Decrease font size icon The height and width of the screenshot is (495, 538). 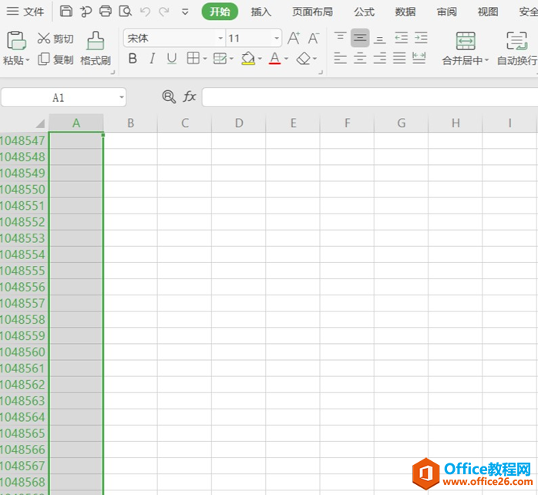[313, 38]
